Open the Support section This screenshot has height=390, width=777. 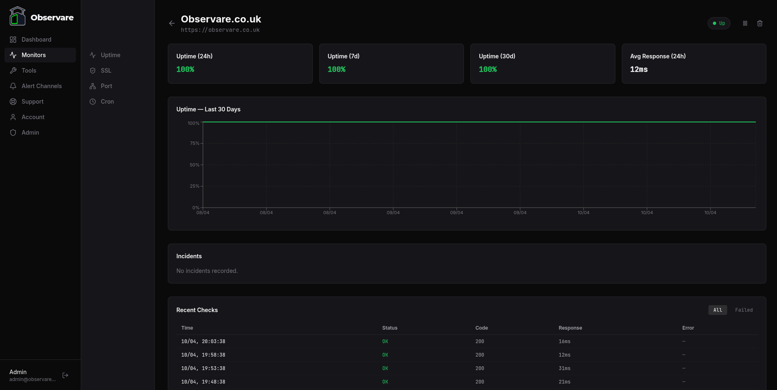[x=33, y=101]
